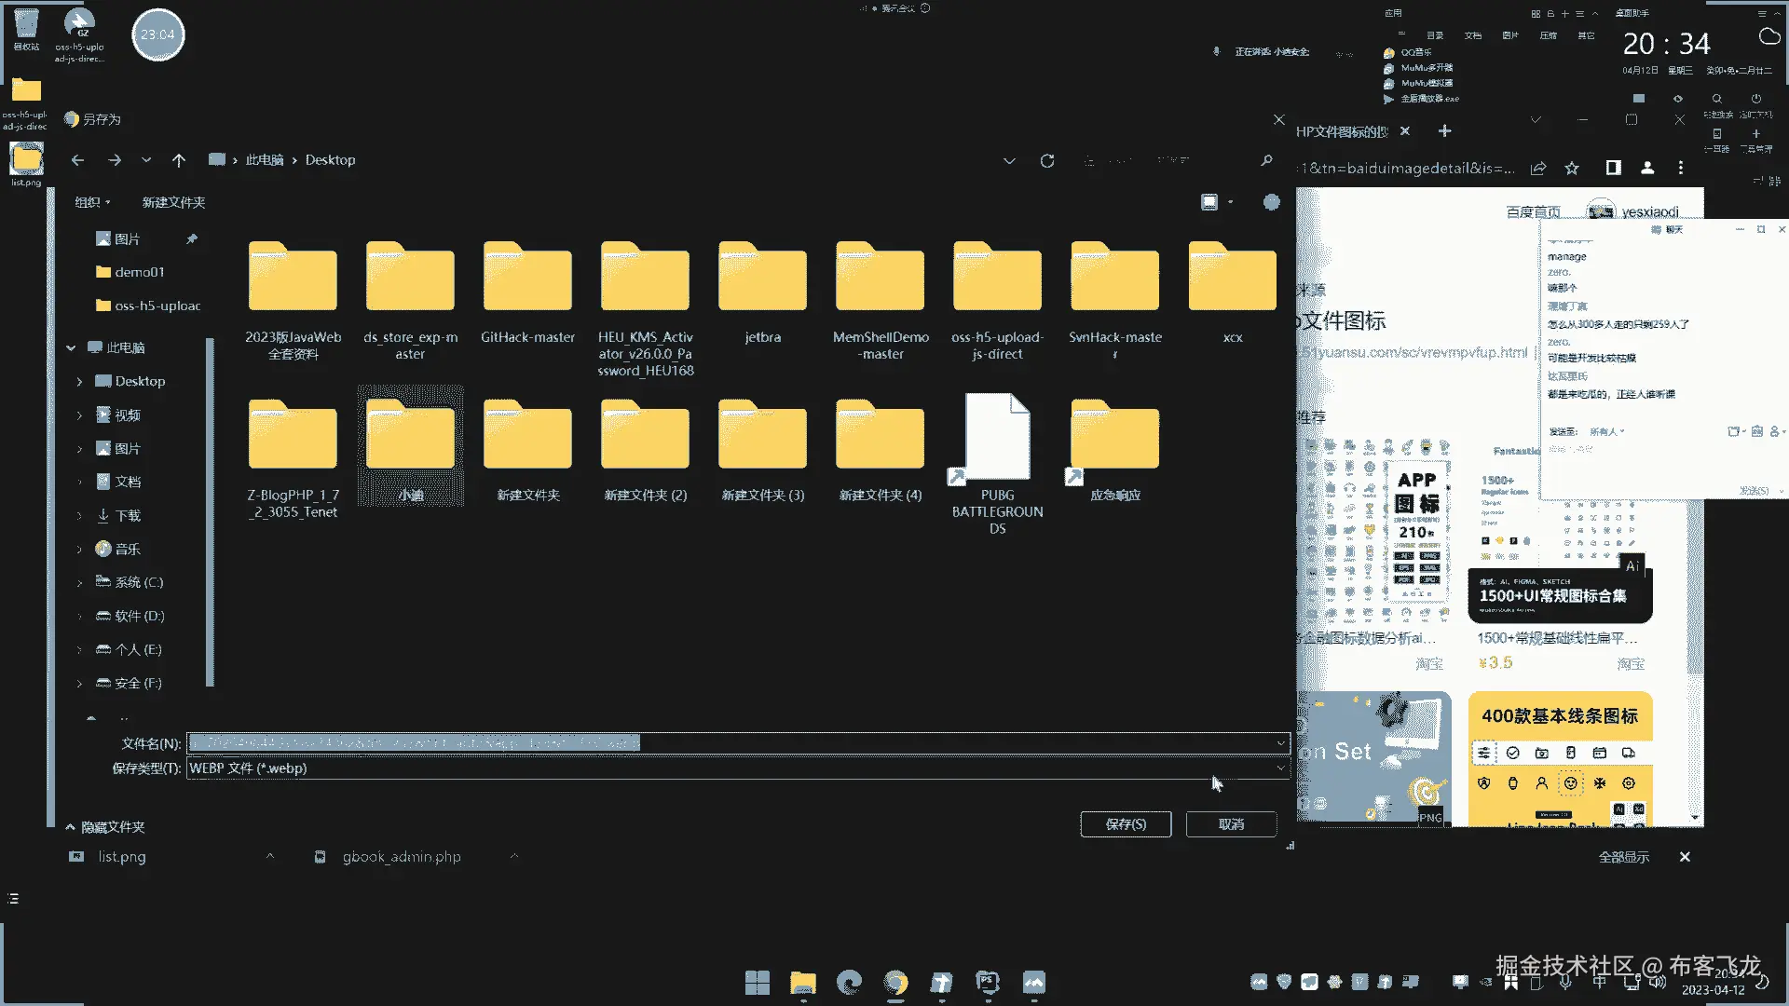Click the help icon beside view options
This screenshot has height=1006, width=1789.
[x=1271, y=202]
